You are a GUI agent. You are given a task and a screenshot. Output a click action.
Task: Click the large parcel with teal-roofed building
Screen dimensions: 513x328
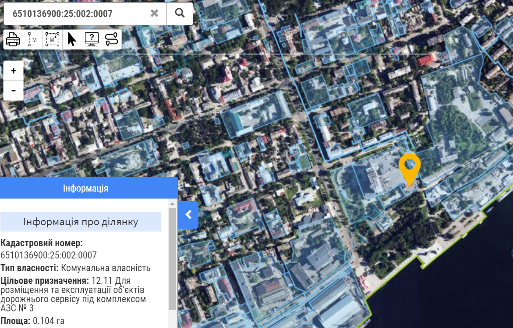[x=256, y=114]
